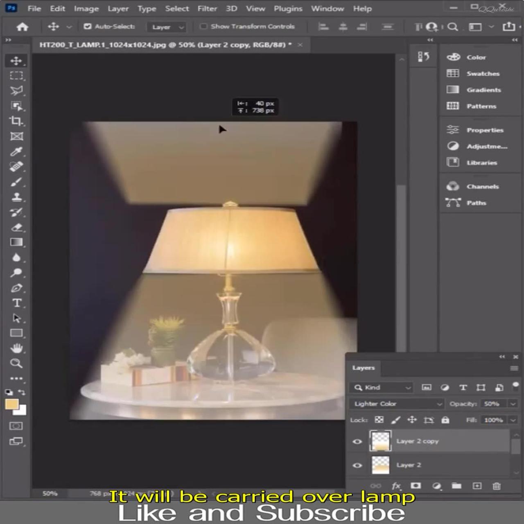
Task: Open the Image menu
Action: (x=86, y=9)
